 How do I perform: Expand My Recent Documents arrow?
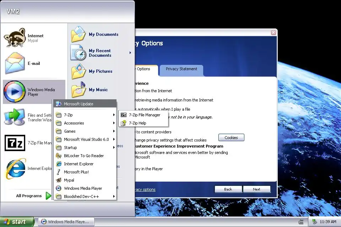pyautogui.click(x=130, y=52)
